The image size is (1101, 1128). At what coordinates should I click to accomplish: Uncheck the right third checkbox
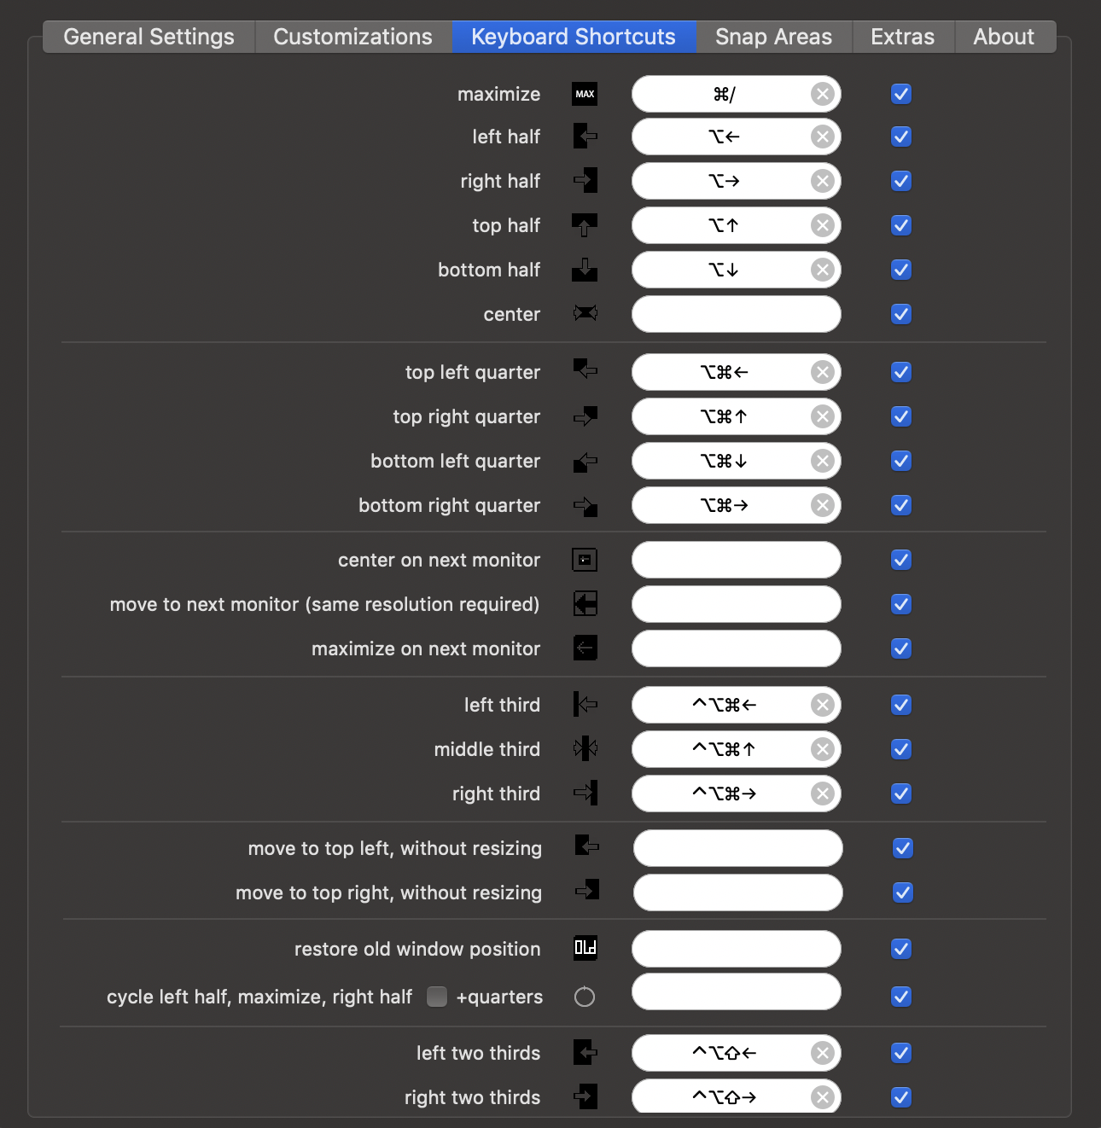click(x=901, y=794)
